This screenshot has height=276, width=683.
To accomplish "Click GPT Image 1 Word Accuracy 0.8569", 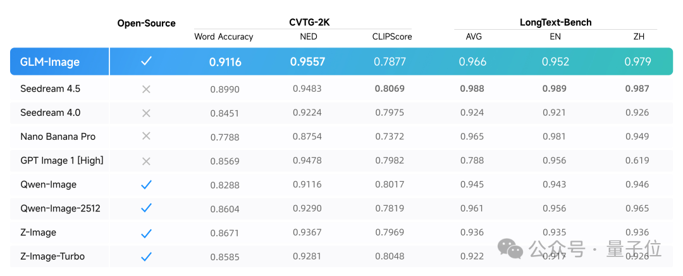I will (225, 161).
